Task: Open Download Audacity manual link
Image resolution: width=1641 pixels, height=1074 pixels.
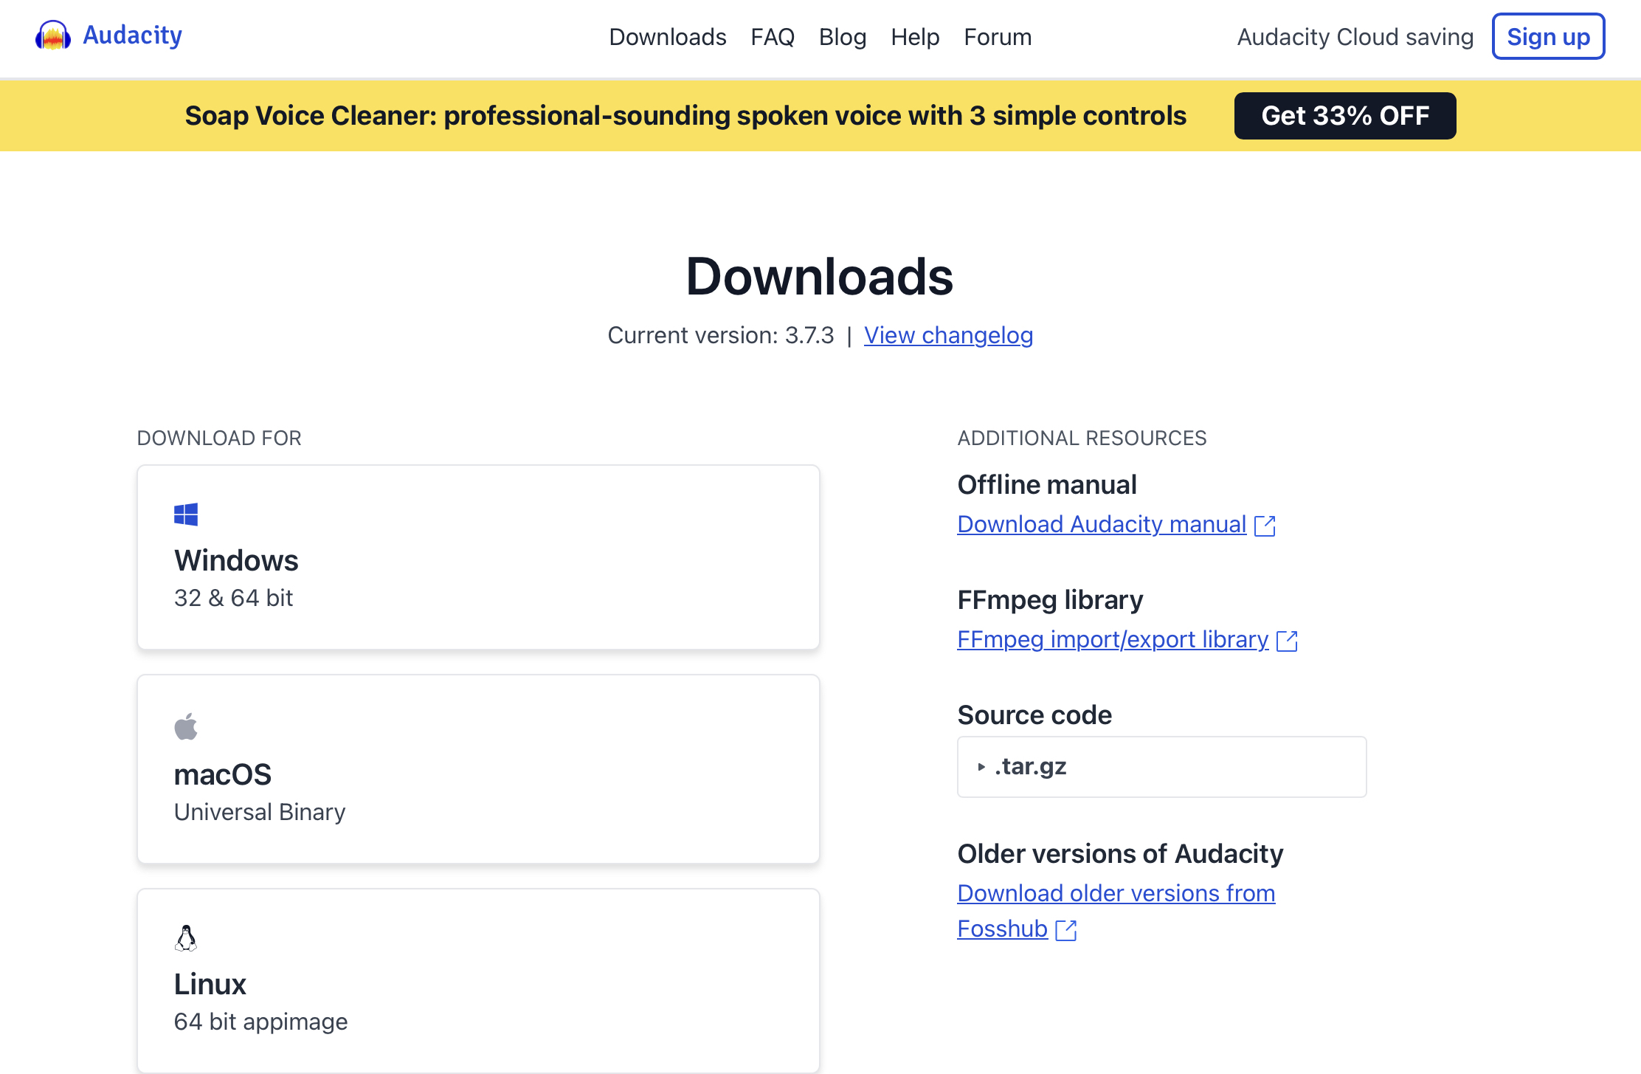Action: point(1102,524)
